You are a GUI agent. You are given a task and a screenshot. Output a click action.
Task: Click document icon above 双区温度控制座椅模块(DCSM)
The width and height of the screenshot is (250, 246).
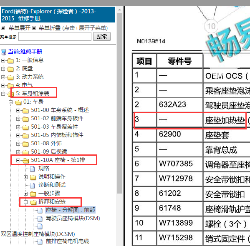coord(40,226)
